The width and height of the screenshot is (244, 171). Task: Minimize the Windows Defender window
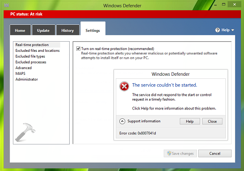click(x=216, y=5)
